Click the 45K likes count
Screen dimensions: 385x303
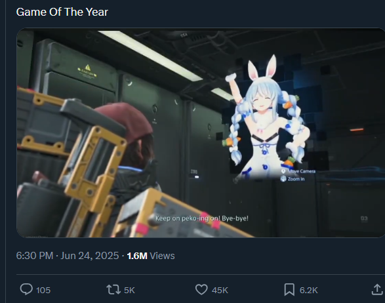point(220,291)
